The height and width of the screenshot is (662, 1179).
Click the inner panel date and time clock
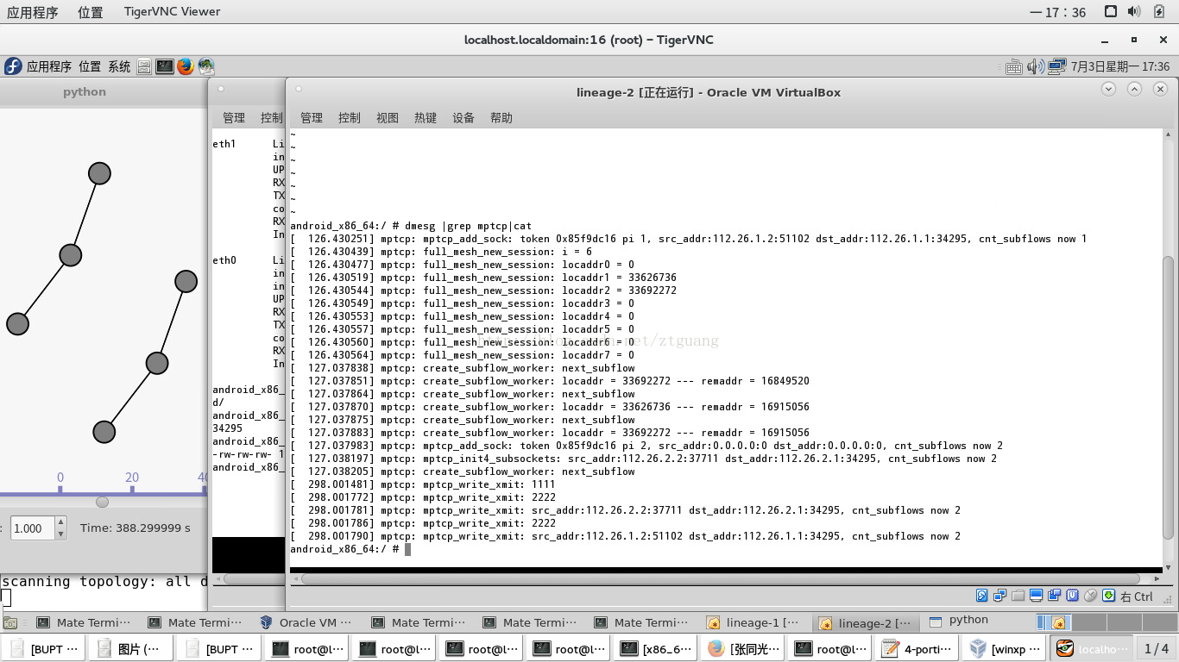point(1120,66)
